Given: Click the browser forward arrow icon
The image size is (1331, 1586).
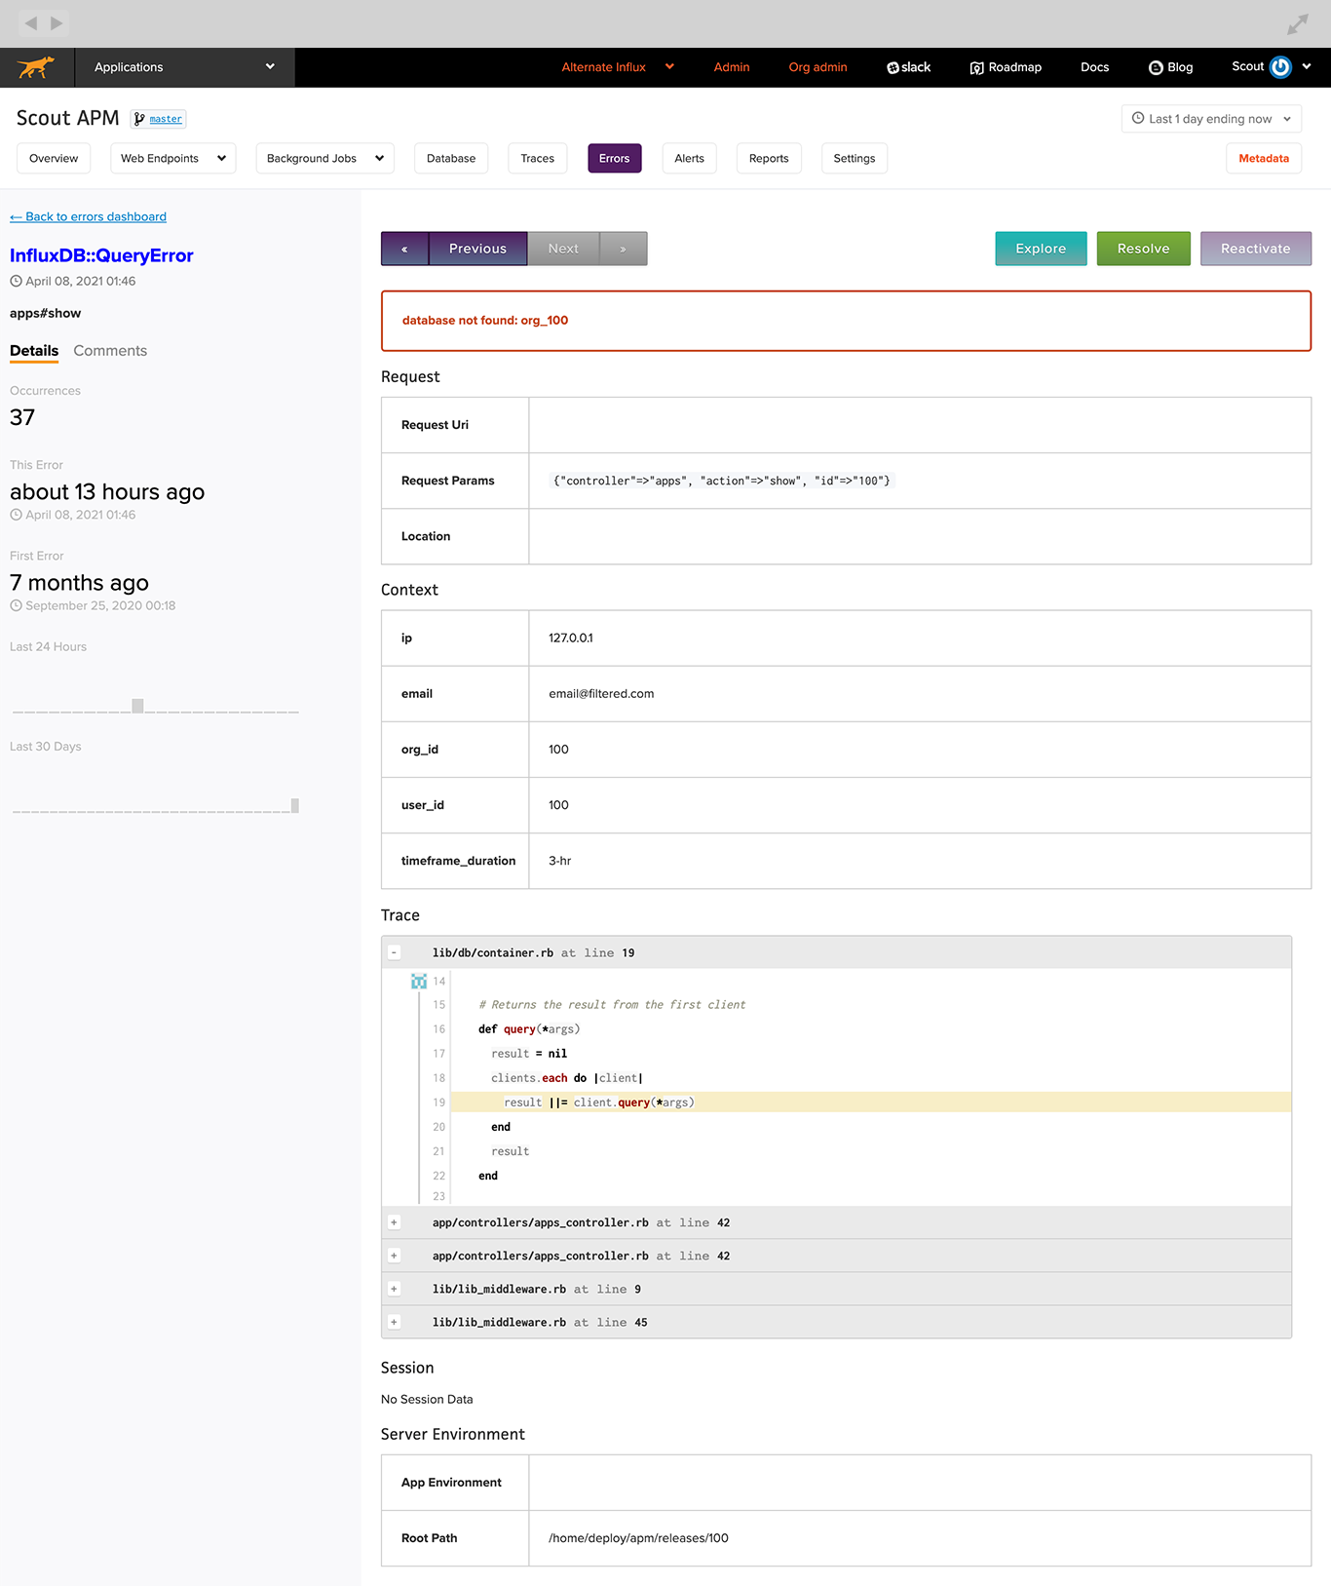Looking at the screenshot, I should click(x=57, y=22).
